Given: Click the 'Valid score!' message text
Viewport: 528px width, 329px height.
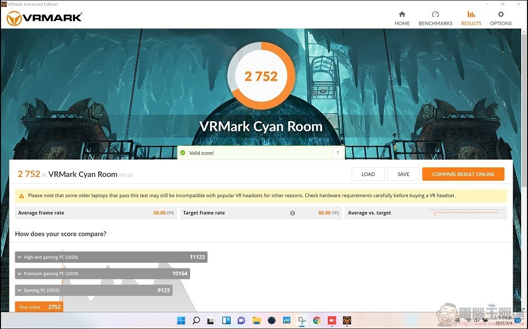Looking at the screenshot, I should coord(201,153).
